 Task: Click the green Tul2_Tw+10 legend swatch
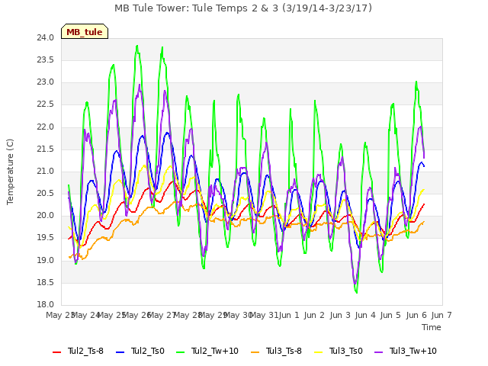(181, 352)
